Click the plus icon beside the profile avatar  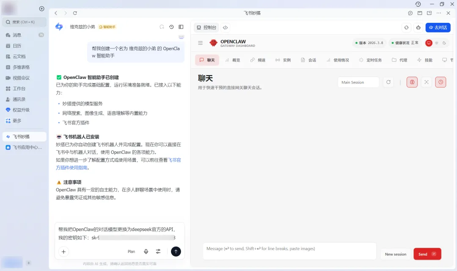point(41,9)
